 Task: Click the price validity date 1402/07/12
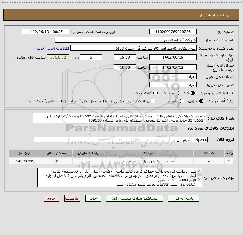point(173,67)
